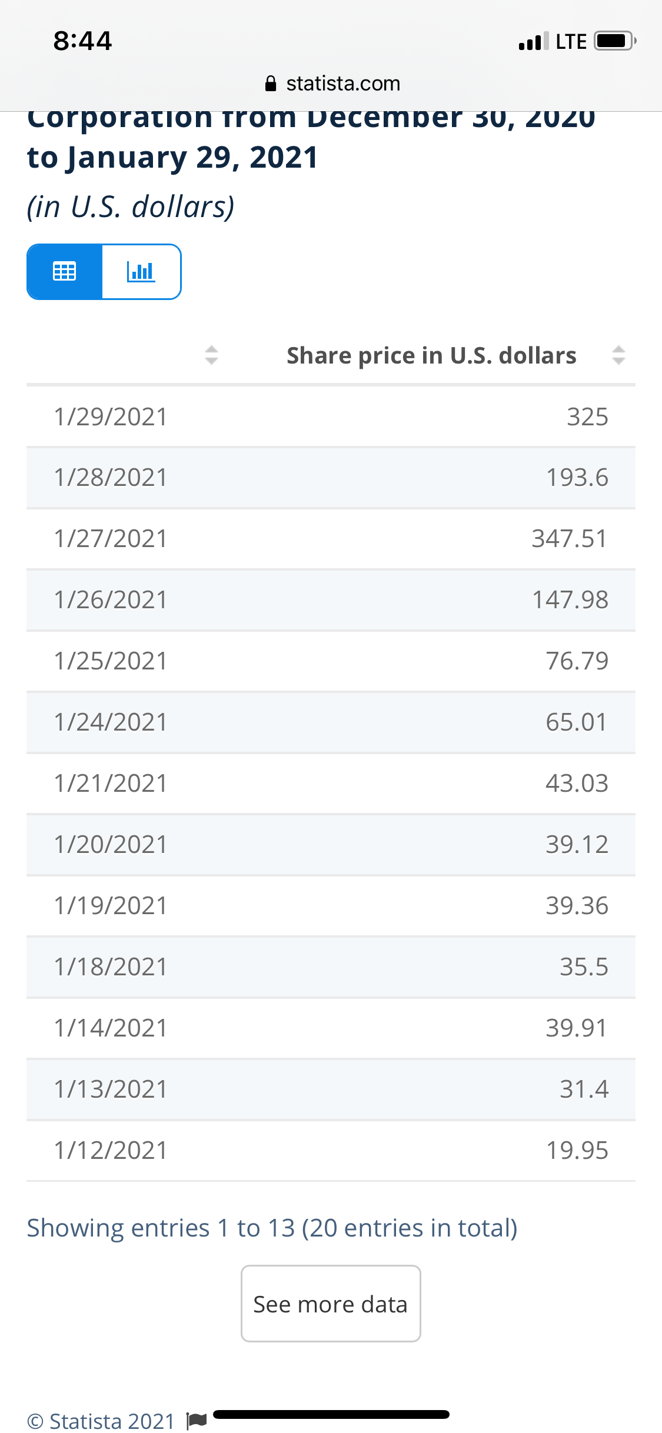
Task: Tap the 8:44 clock in status bar
Action: 82,41
